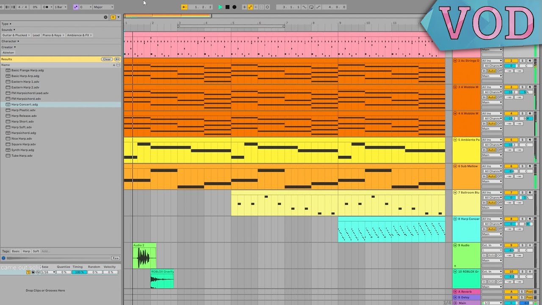Click the groove pool Commit icon
The width and height of the screenshot is (542, 305).
click(28, 272)
